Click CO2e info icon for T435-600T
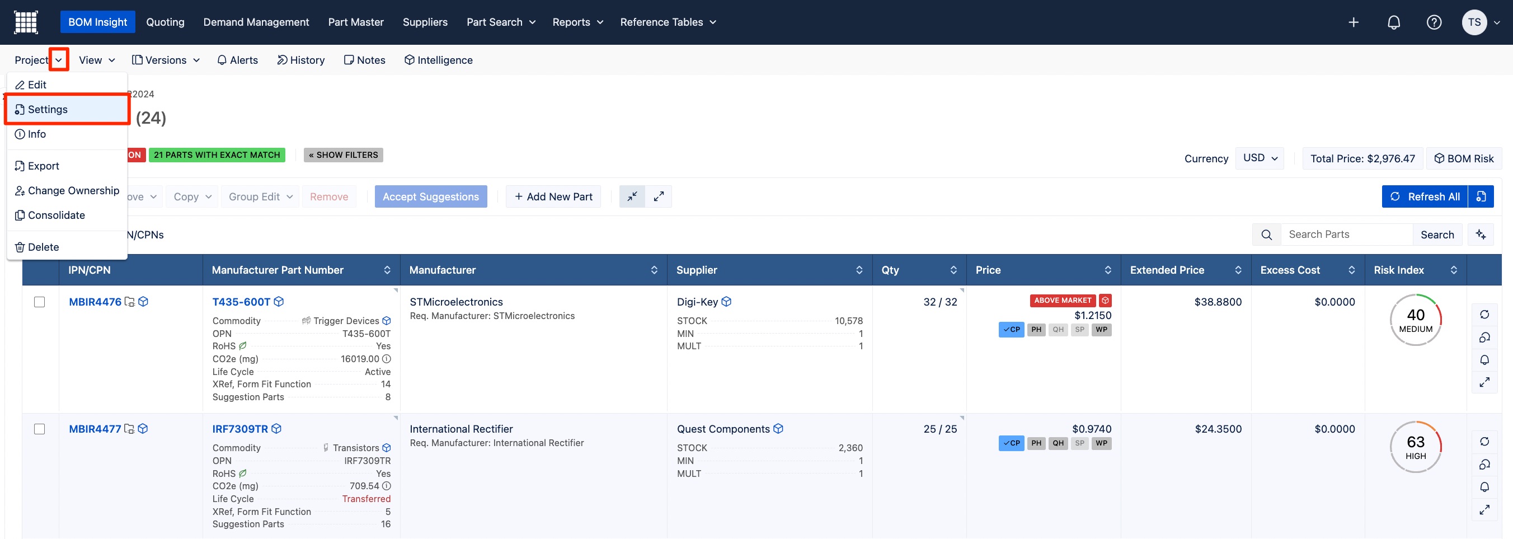This screenshot has width=1513, height=539. point(387,359)
